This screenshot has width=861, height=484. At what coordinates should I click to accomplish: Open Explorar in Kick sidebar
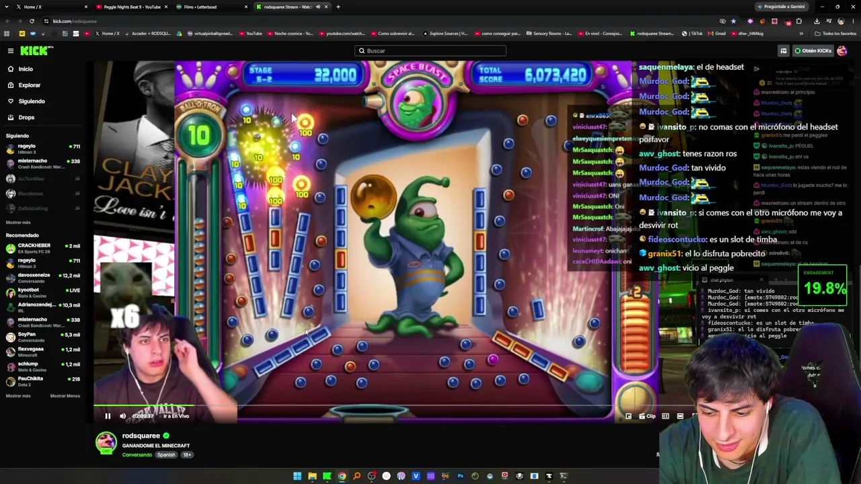pos(29,85)
